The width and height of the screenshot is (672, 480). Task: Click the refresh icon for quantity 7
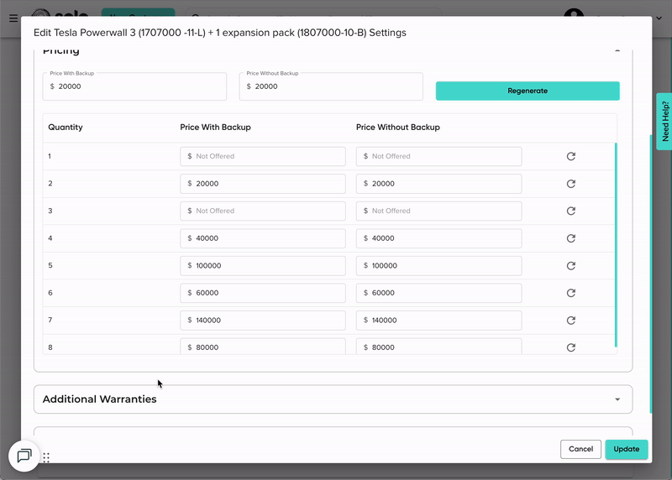pyautogui.click(x=571, y=321)
